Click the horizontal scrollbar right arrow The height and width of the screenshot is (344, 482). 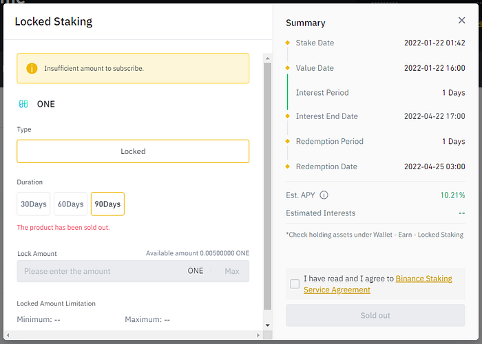click(258, 335)
